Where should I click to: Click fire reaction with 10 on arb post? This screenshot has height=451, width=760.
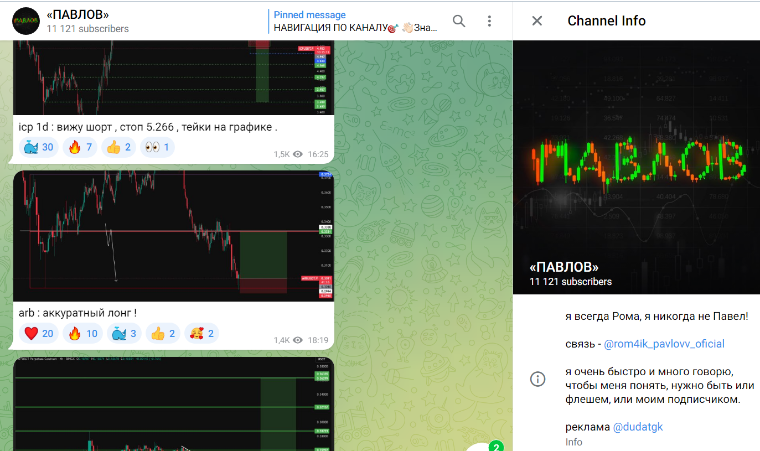tap(82, 333)
